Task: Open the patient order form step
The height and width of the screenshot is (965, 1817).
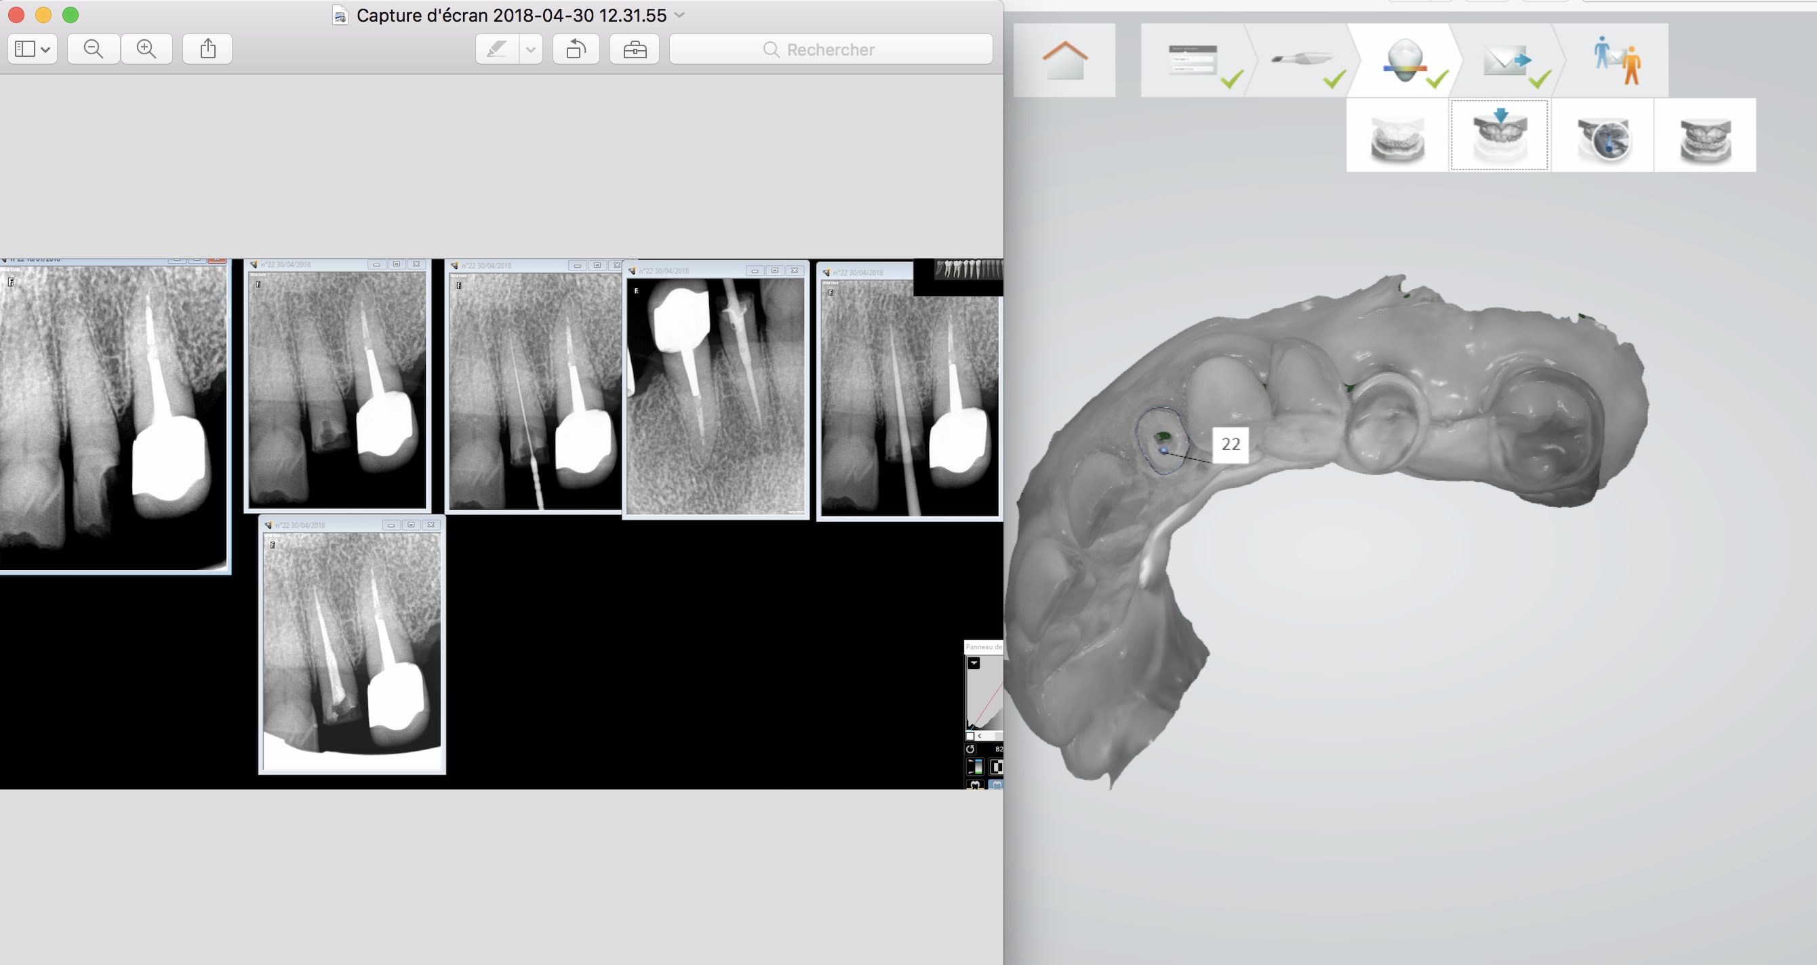Action: coord(1193,60)
